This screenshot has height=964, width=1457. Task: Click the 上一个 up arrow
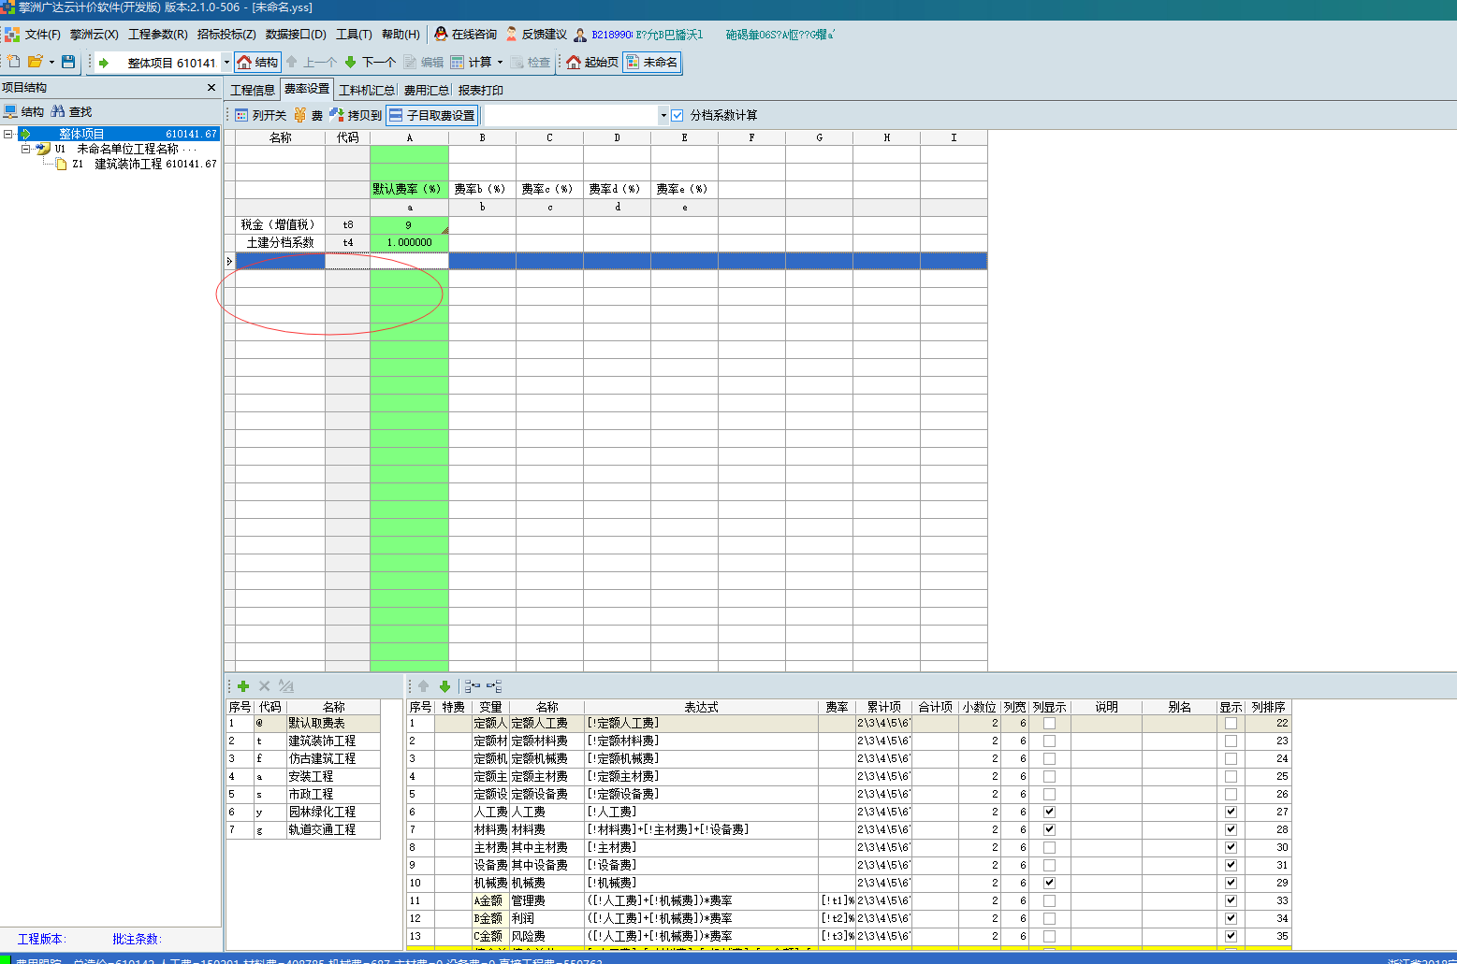coord(292,63)
